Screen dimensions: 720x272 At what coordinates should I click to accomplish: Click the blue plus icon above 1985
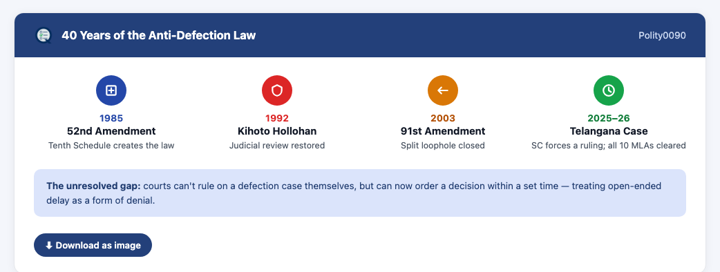(111, 90)
